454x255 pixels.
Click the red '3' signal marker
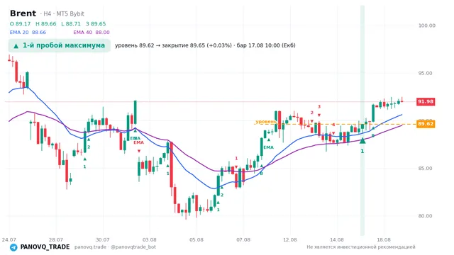[319, 107]
